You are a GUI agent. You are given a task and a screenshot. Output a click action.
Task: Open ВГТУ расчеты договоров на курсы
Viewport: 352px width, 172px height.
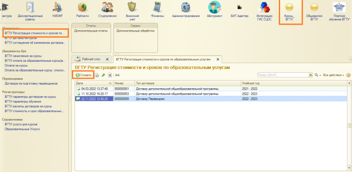28,106
